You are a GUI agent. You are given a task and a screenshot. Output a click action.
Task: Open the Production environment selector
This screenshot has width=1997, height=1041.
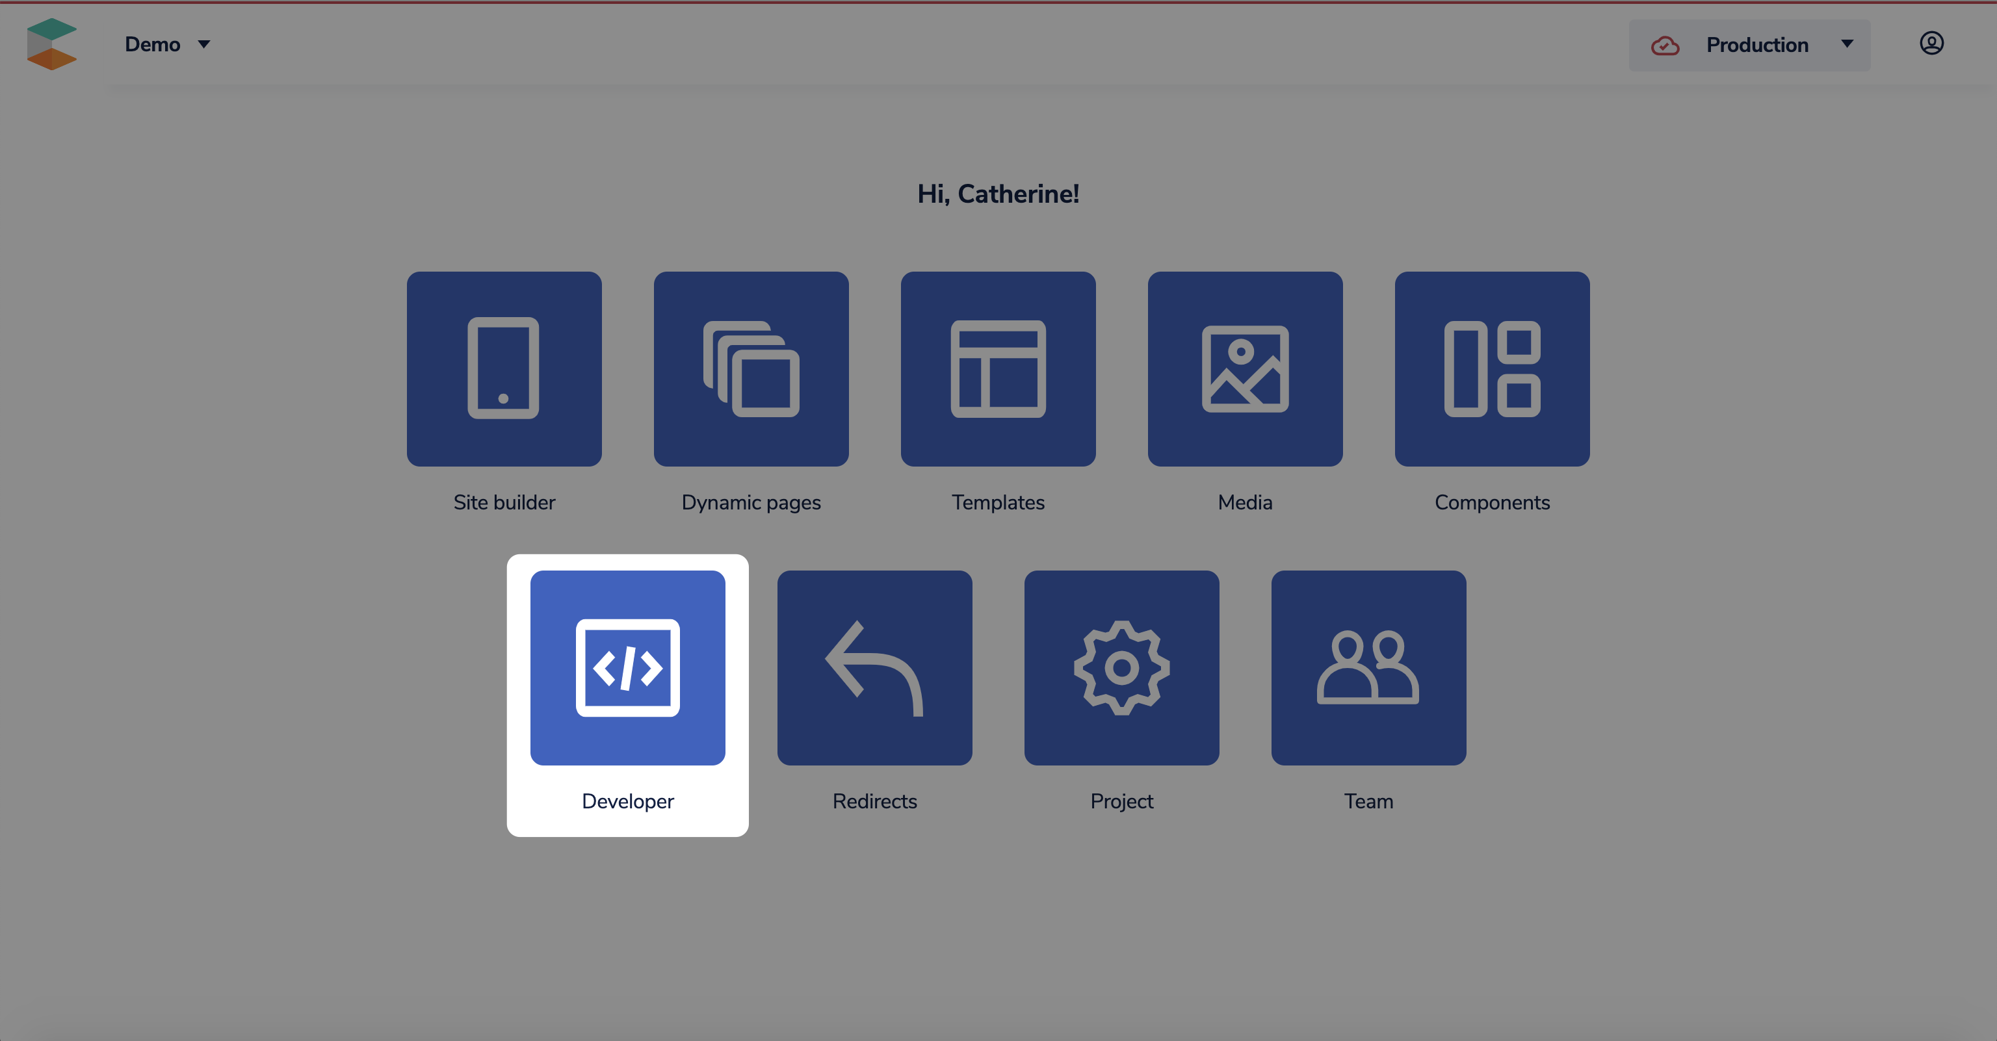(x=1756, y=45)
